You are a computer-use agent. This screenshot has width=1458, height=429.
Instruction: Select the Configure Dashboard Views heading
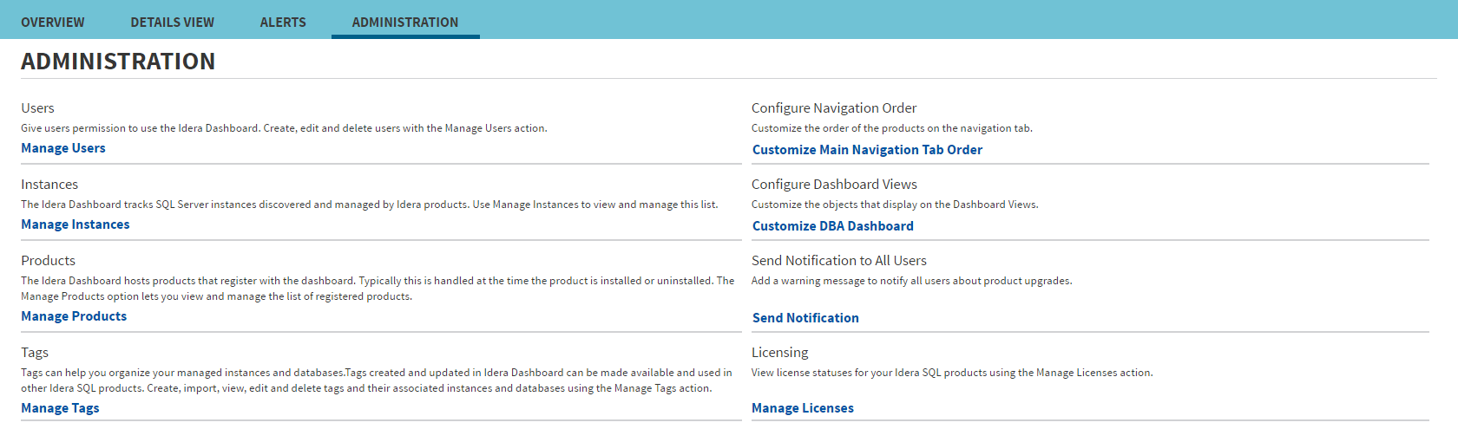pos(834,185)
